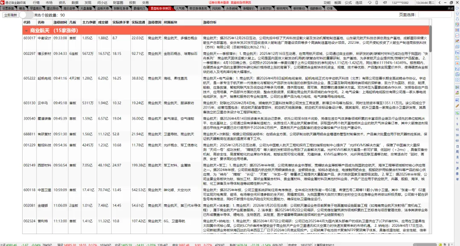Select stock code 603130
The width and height of the screenshot is (460, 246).
29,103
